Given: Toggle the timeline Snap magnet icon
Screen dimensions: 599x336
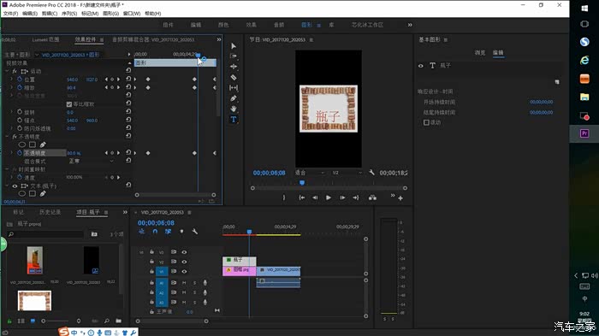Looking at the screenshot, I should click(155, 232).
